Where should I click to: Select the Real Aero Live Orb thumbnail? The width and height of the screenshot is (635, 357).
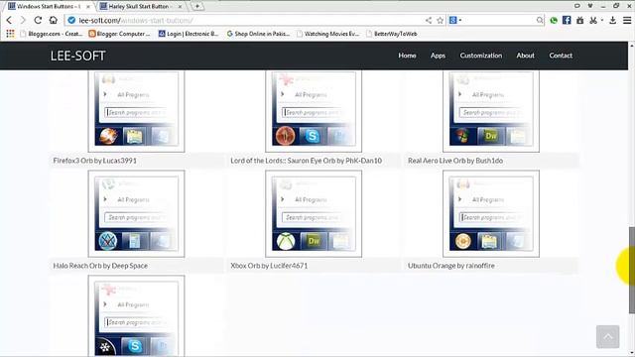[491, 111]
